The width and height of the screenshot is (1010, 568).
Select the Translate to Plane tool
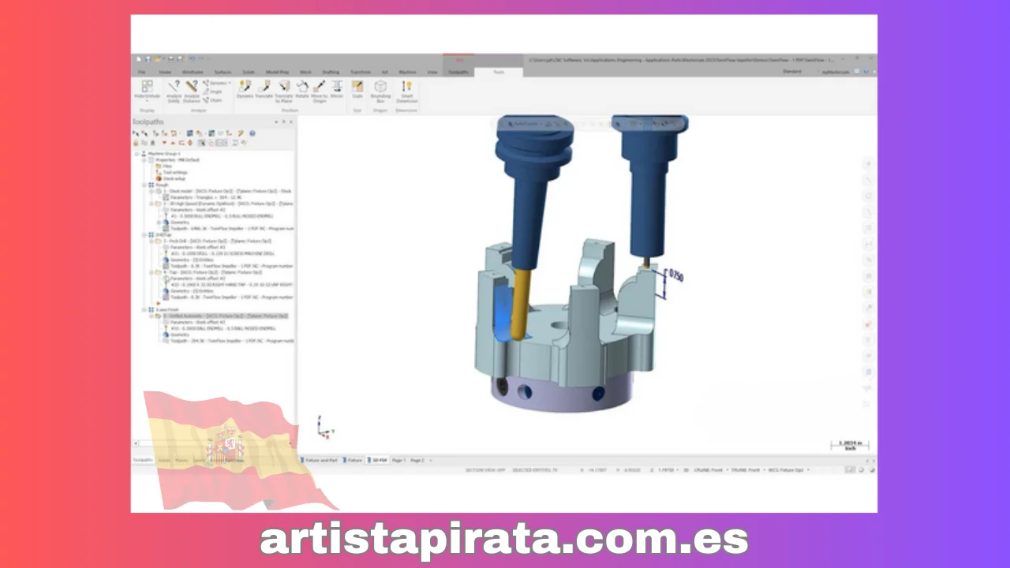[x=284, y=91]
